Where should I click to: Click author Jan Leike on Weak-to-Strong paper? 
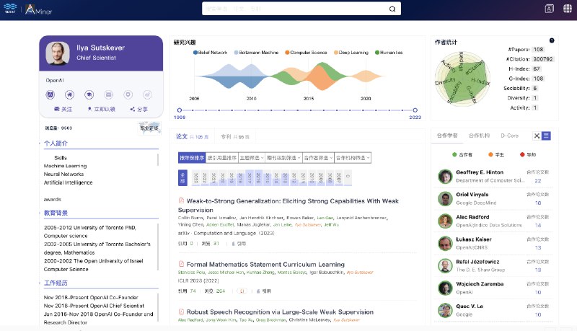click(283, 224)
